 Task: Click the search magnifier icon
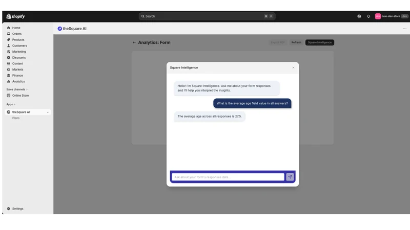[x=143, y=16]
